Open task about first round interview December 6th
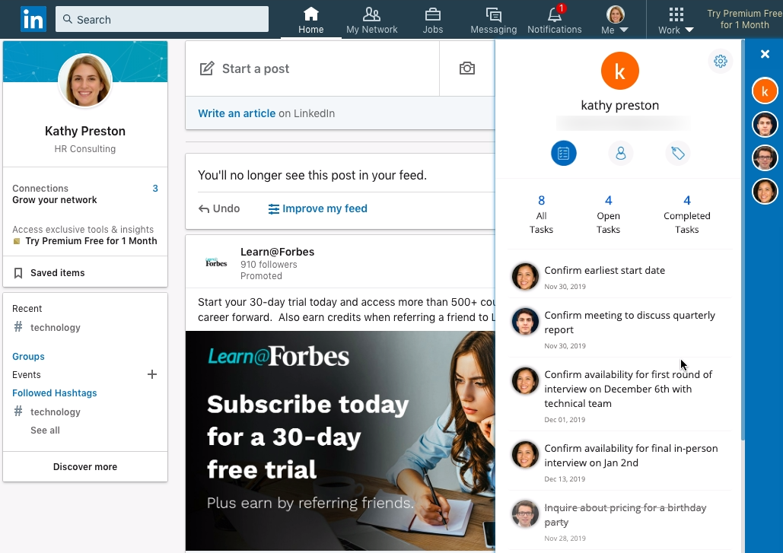 coord(620,395)
